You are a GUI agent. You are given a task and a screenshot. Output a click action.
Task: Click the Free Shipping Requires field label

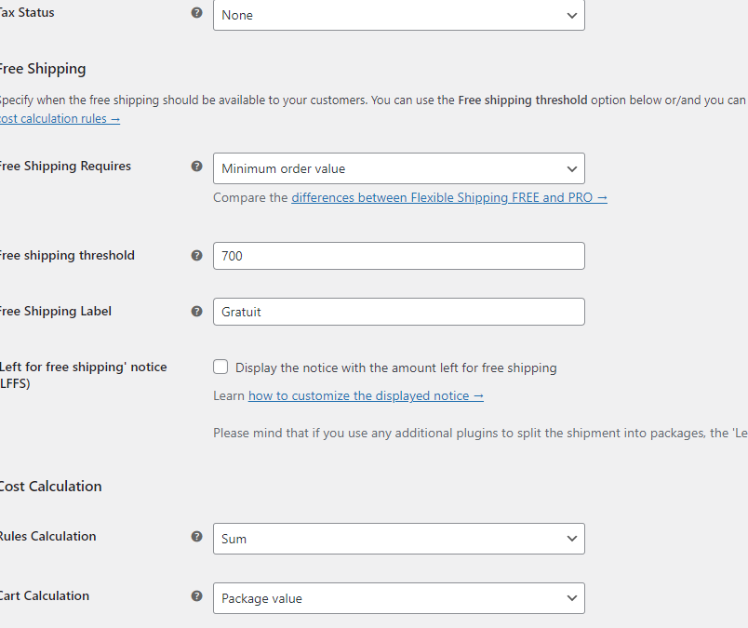click(65, 167)
